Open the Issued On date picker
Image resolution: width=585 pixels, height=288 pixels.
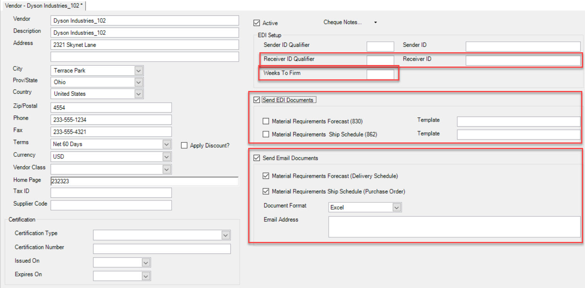pyautogui.click(x=146, y=262)
